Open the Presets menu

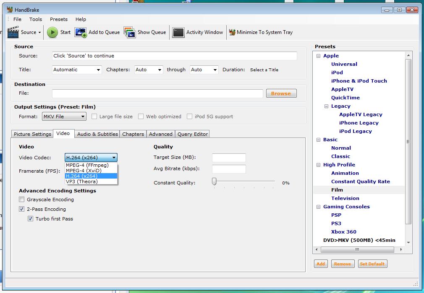click(x=59, y=19)
